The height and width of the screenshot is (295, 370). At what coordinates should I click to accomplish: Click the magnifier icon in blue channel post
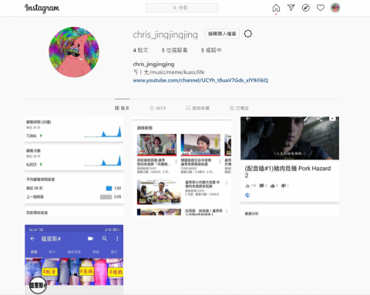(105, 239)
